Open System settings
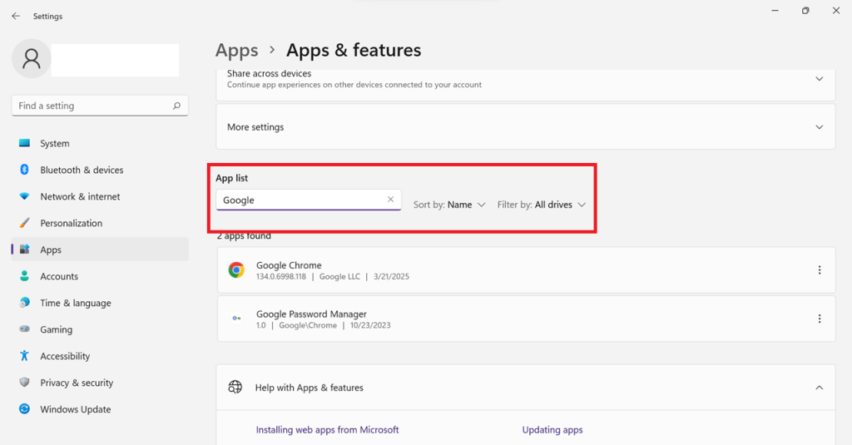 [100, 143]
